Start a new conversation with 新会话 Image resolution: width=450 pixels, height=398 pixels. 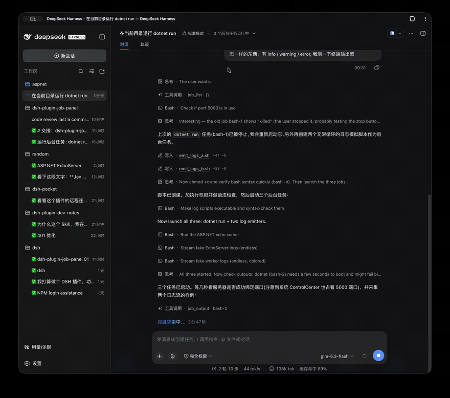(64, 56)
